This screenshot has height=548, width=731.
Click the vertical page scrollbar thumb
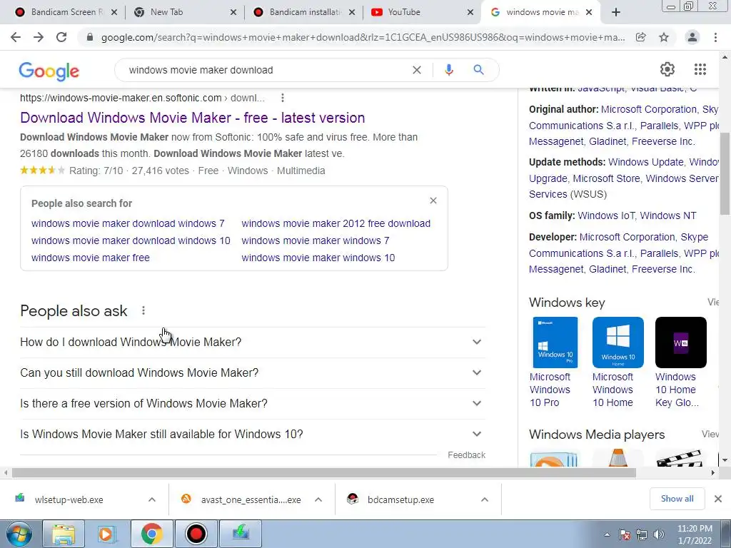725,173
